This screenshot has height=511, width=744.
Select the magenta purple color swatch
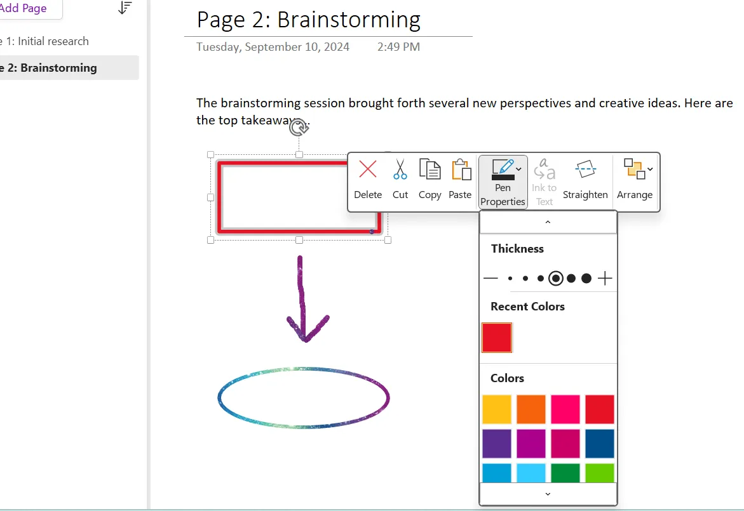click(x=531, y=444)
